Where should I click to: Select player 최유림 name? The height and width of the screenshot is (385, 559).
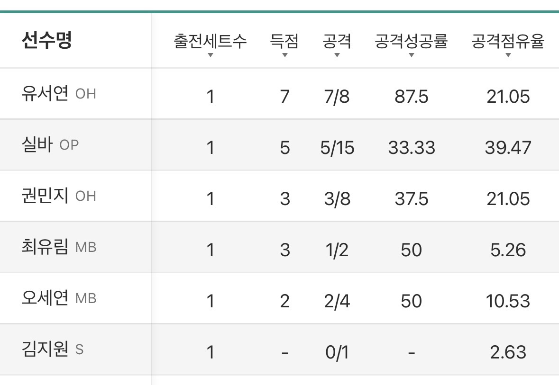click(45, 246)
